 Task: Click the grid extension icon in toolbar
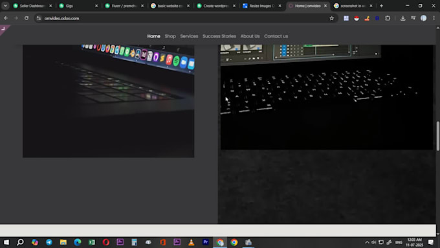click(x=346, y=18)
